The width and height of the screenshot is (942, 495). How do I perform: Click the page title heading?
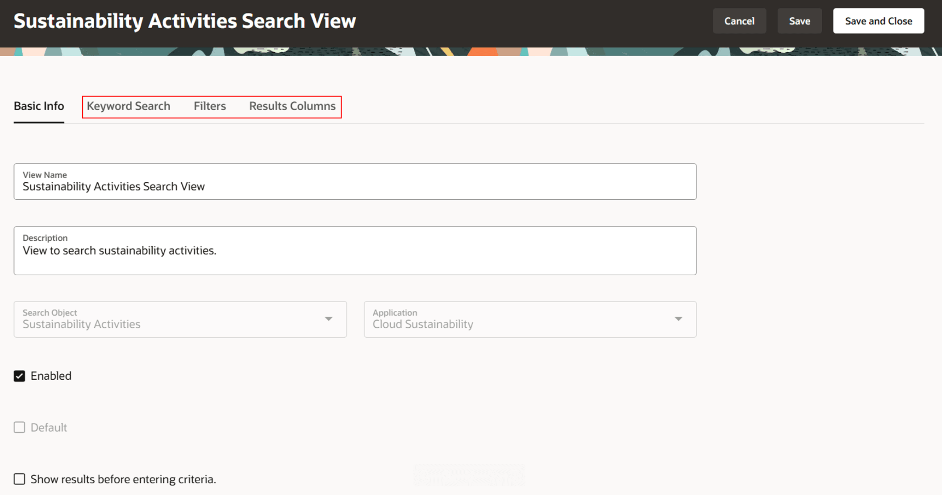point(185,21)
